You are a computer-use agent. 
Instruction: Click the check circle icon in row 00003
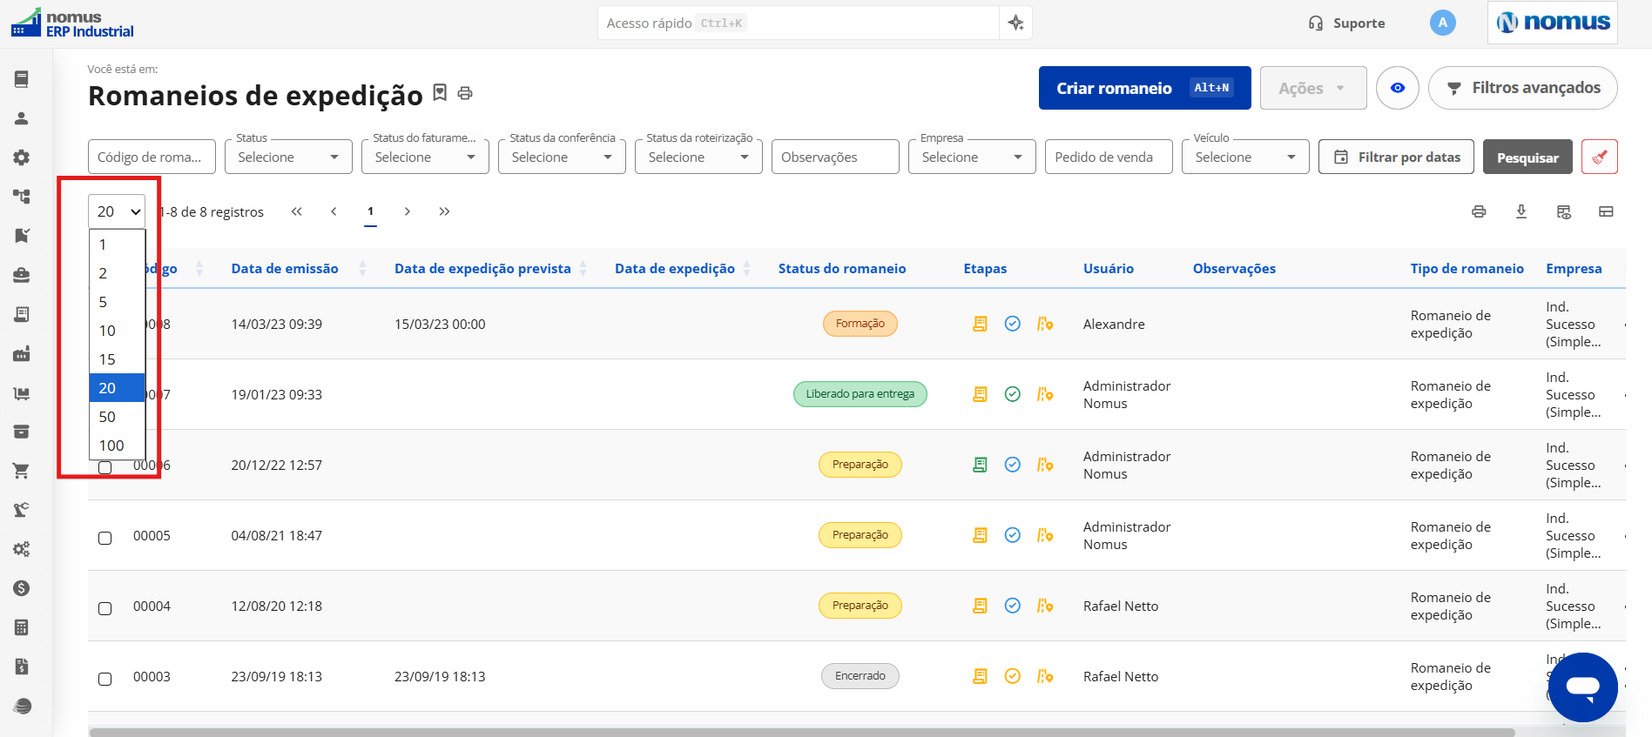point(1012,676)
